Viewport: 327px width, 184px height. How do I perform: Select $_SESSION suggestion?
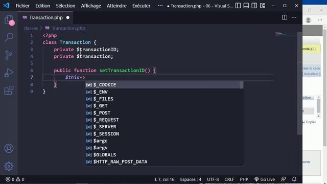tap(164, 134)
